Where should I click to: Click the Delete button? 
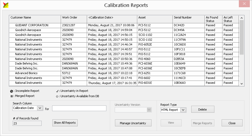coord(203,109)
